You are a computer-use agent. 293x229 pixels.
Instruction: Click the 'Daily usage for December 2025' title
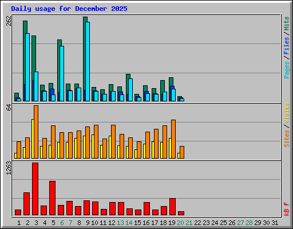(69, 9)
